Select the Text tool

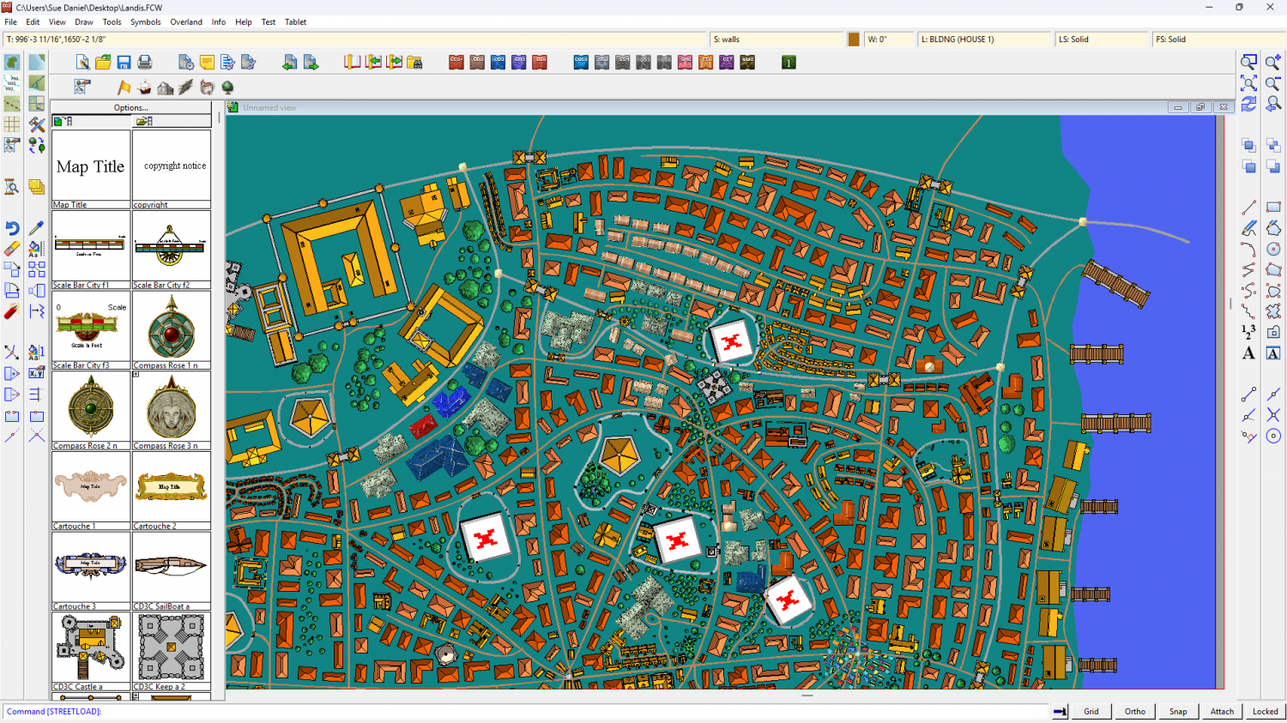click(1248, 353)
